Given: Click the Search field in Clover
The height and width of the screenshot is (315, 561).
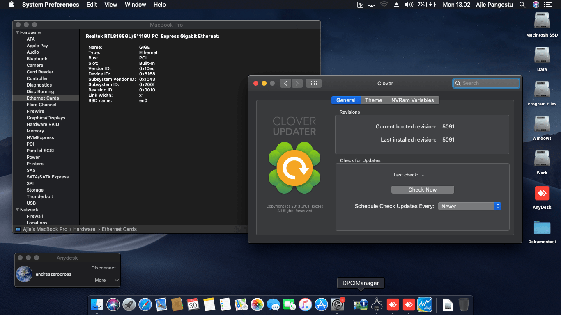Looking at the screenshot, I should coord(486,83).
